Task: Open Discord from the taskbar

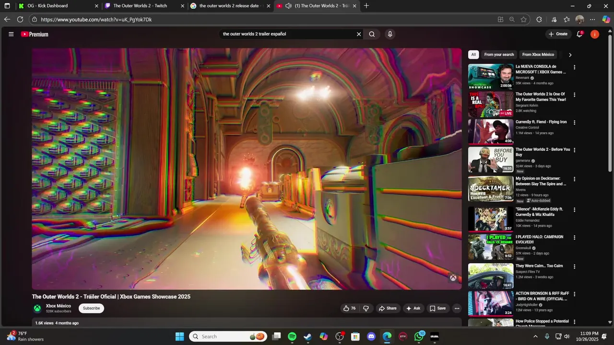Action: [371, 336]
